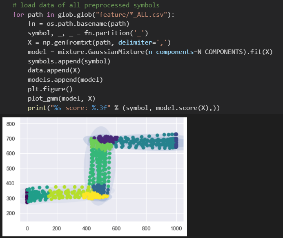This screenshot has width=283, height=238.
Task: Click the comment line about preprocessed symbols
Action: 86,5
